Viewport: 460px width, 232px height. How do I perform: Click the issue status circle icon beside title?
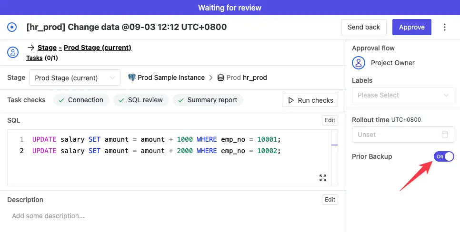12,27
